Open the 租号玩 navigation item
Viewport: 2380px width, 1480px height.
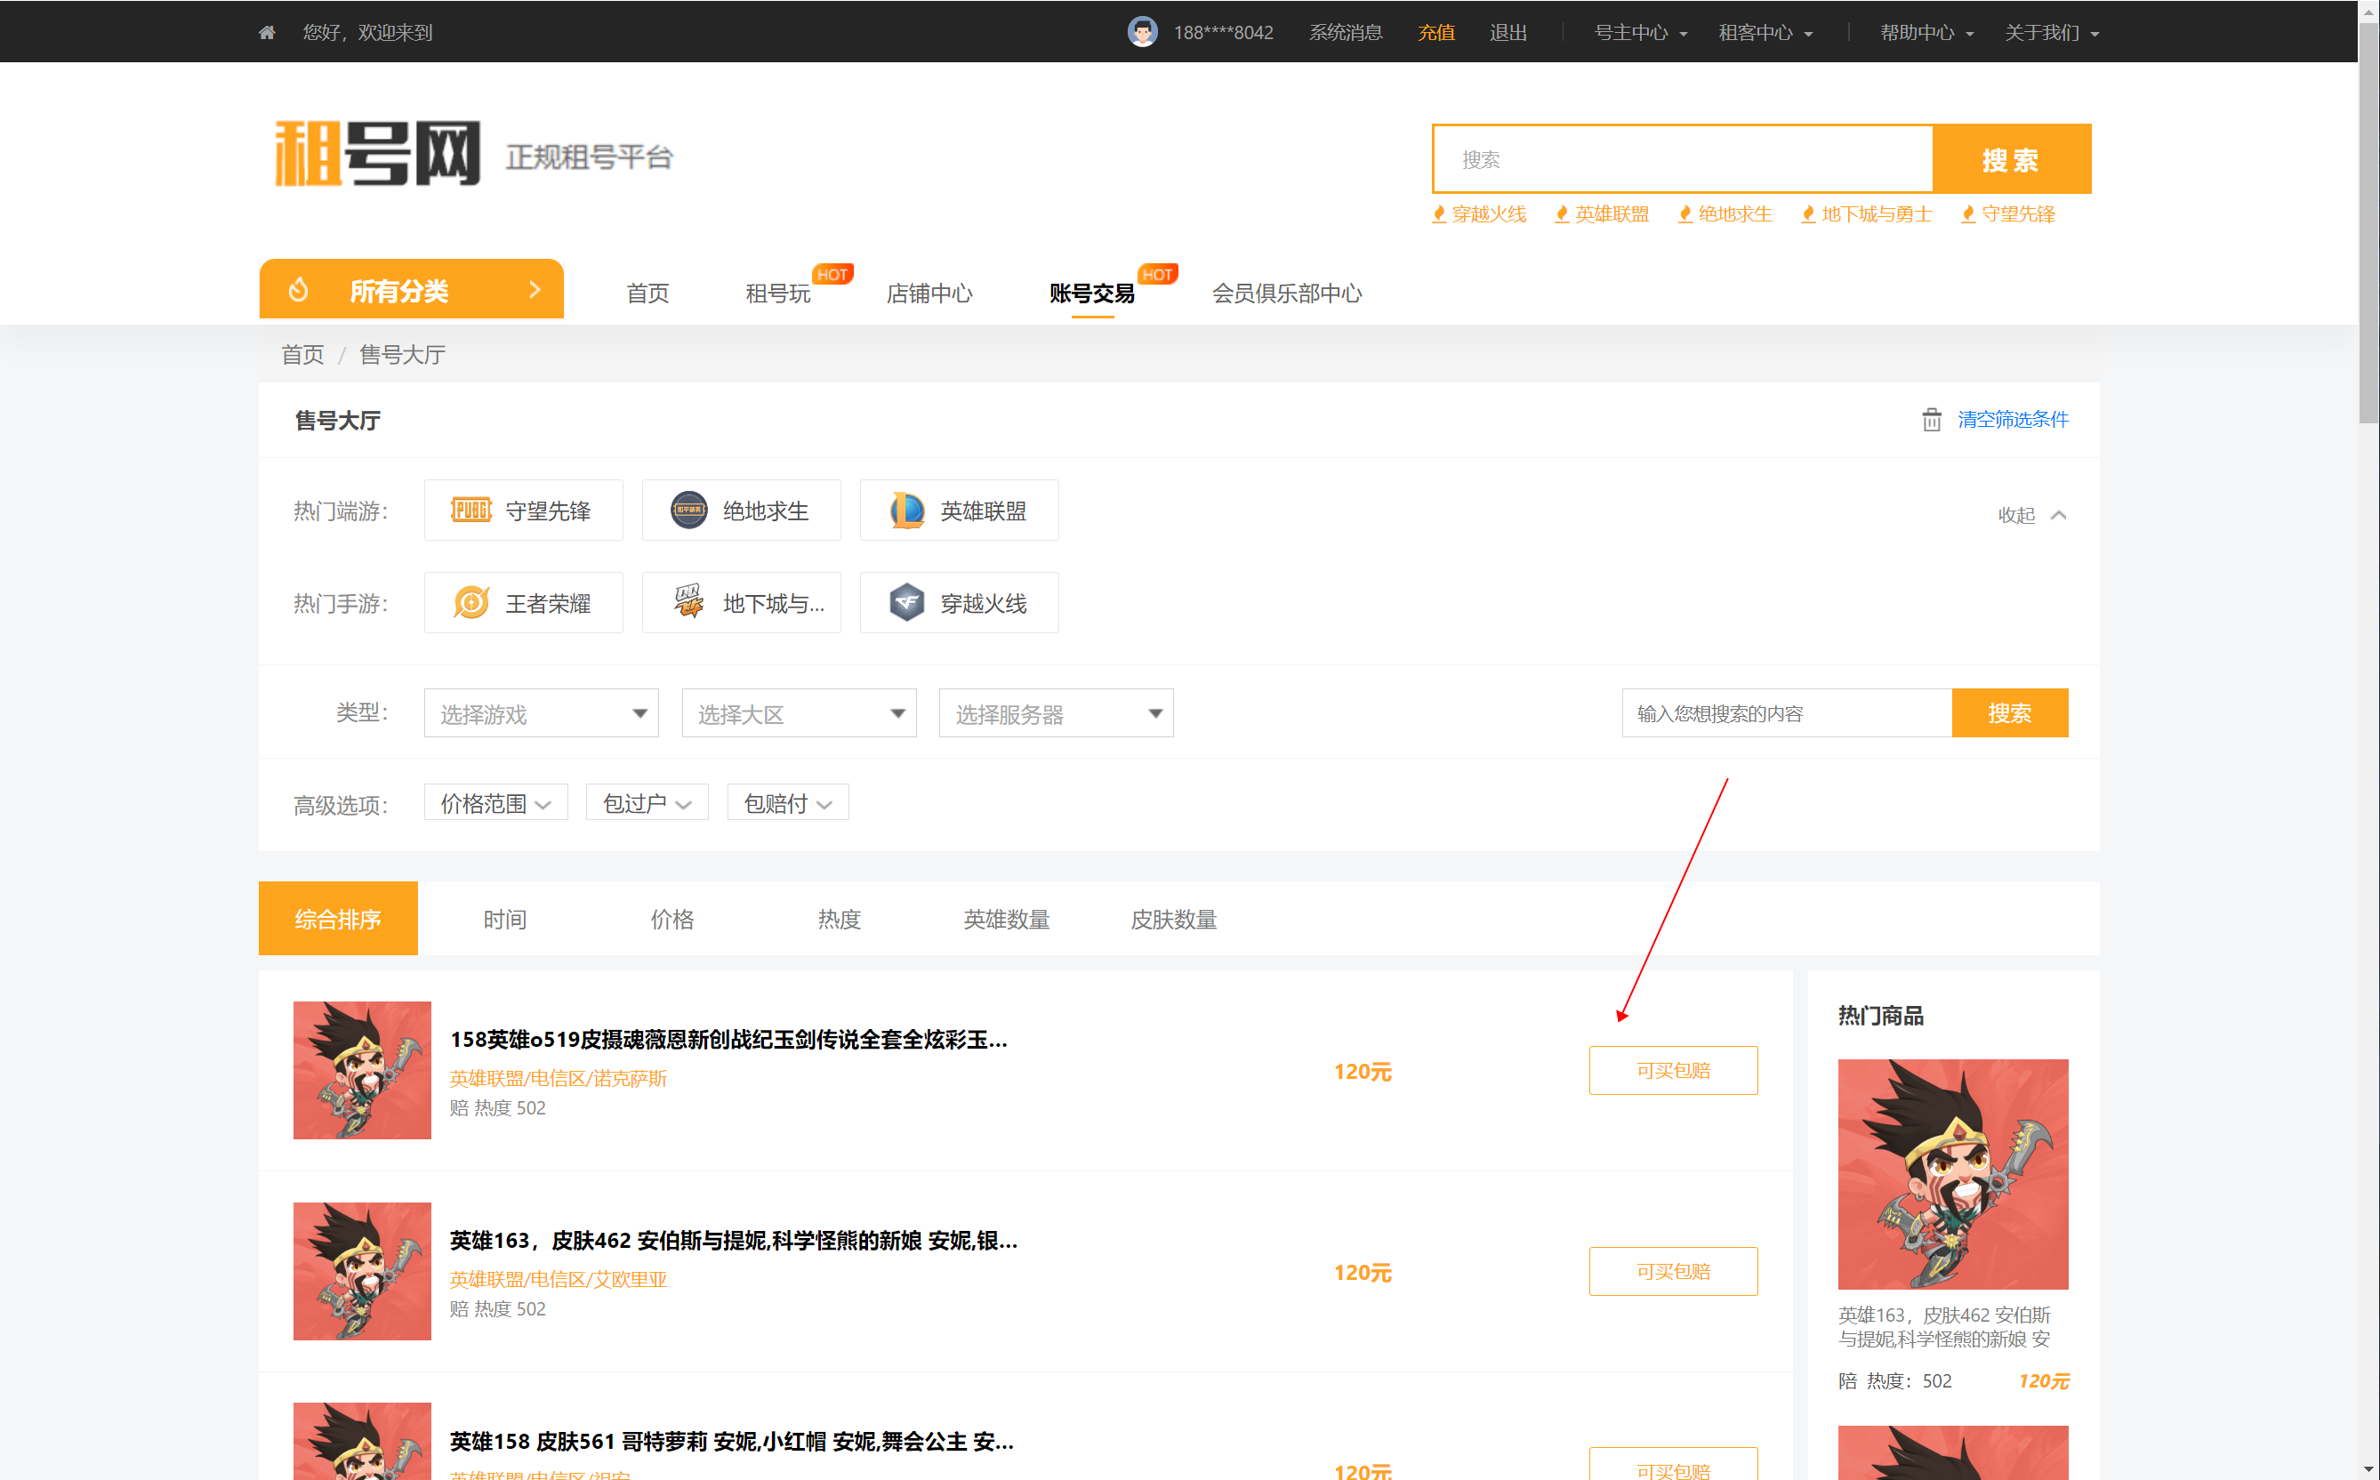(x=778, y=293)
